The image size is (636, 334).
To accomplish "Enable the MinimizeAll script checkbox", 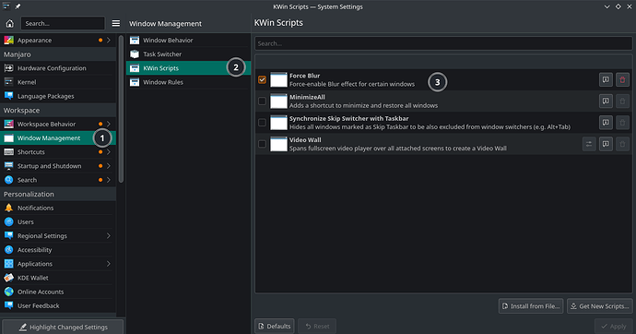I will [262, 101].
